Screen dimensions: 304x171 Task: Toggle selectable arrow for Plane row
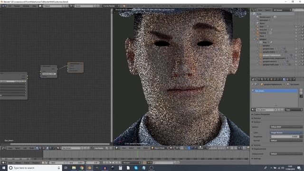pyautogui.click(x=299, y=36)
